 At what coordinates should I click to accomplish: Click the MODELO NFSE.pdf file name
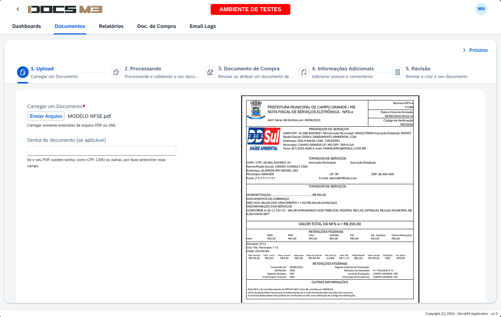89,116
